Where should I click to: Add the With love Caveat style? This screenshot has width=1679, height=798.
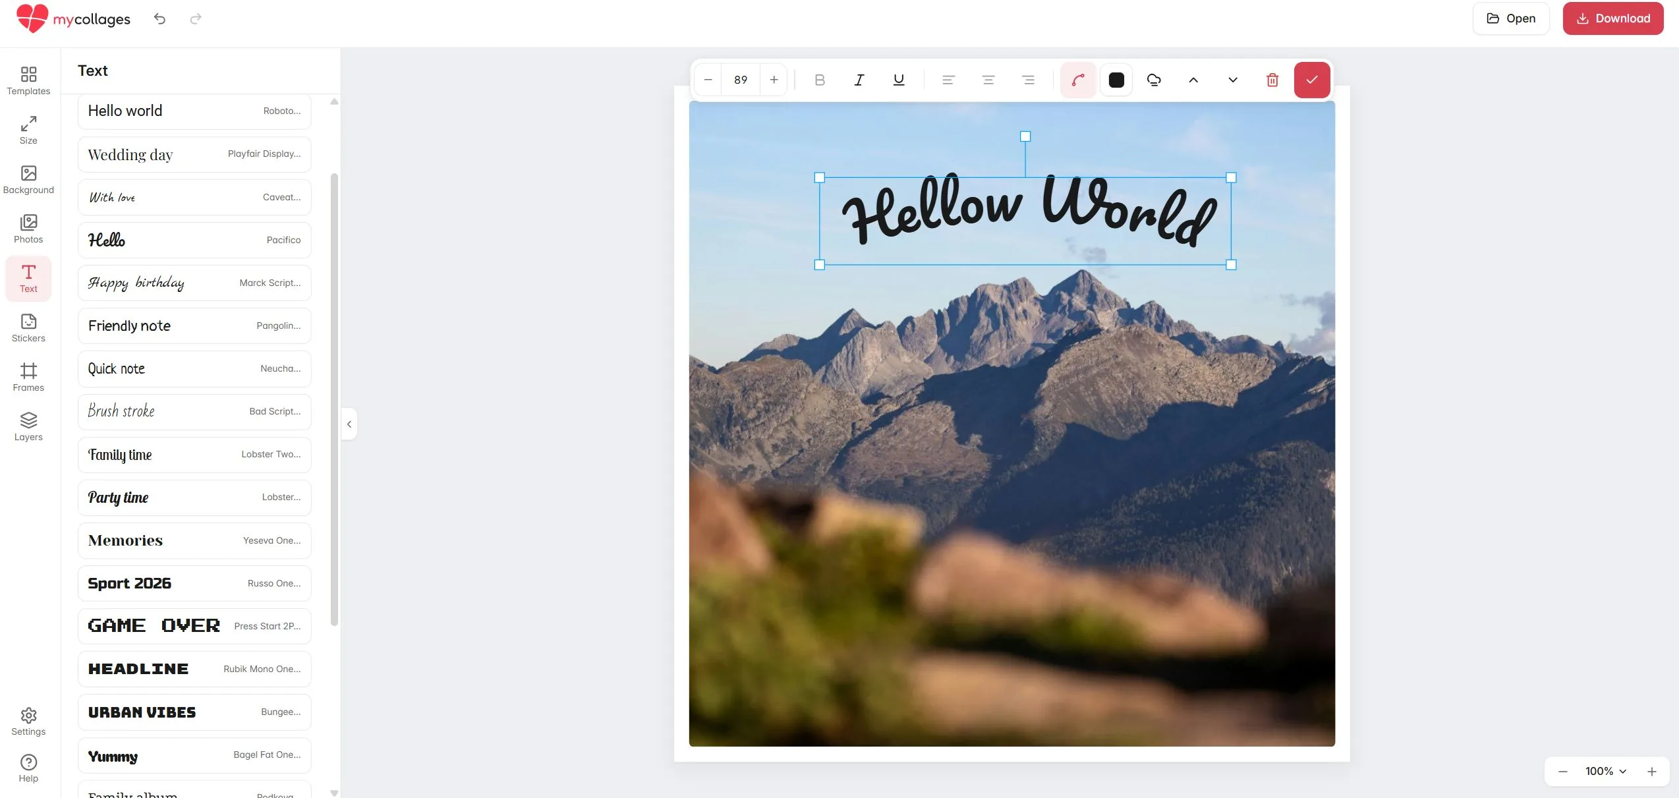(x=194, y=197)
